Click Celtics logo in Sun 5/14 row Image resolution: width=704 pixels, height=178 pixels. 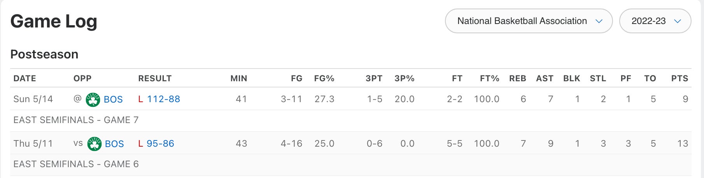coord(93,99)
